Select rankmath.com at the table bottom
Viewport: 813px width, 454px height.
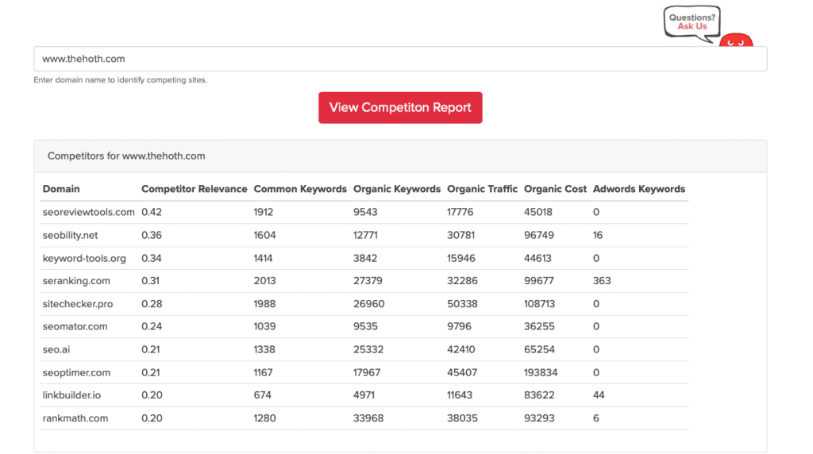[x=75, y=418]
